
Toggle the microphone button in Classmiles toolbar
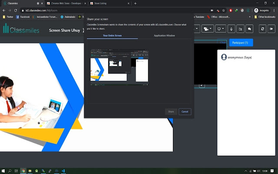point(231,29)
